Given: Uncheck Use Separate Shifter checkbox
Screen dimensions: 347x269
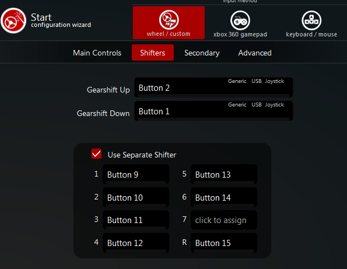Looking at the screenshot, I should click(96, 154).
